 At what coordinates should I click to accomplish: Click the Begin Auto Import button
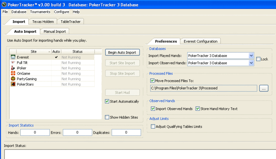coord(122,52)
